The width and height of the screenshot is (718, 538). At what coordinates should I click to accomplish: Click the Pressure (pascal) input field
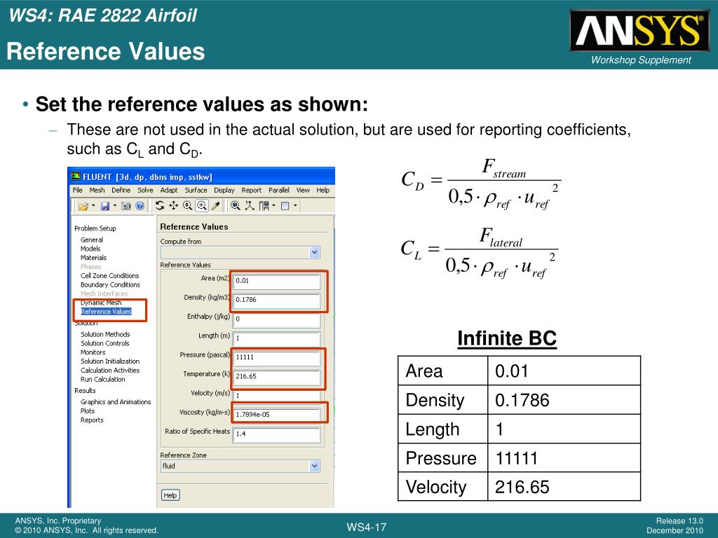click(x=276, y=357)
